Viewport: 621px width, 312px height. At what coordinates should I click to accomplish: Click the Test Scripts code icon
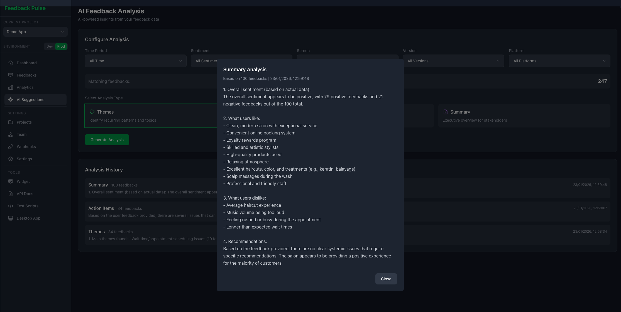coord(10,206)
